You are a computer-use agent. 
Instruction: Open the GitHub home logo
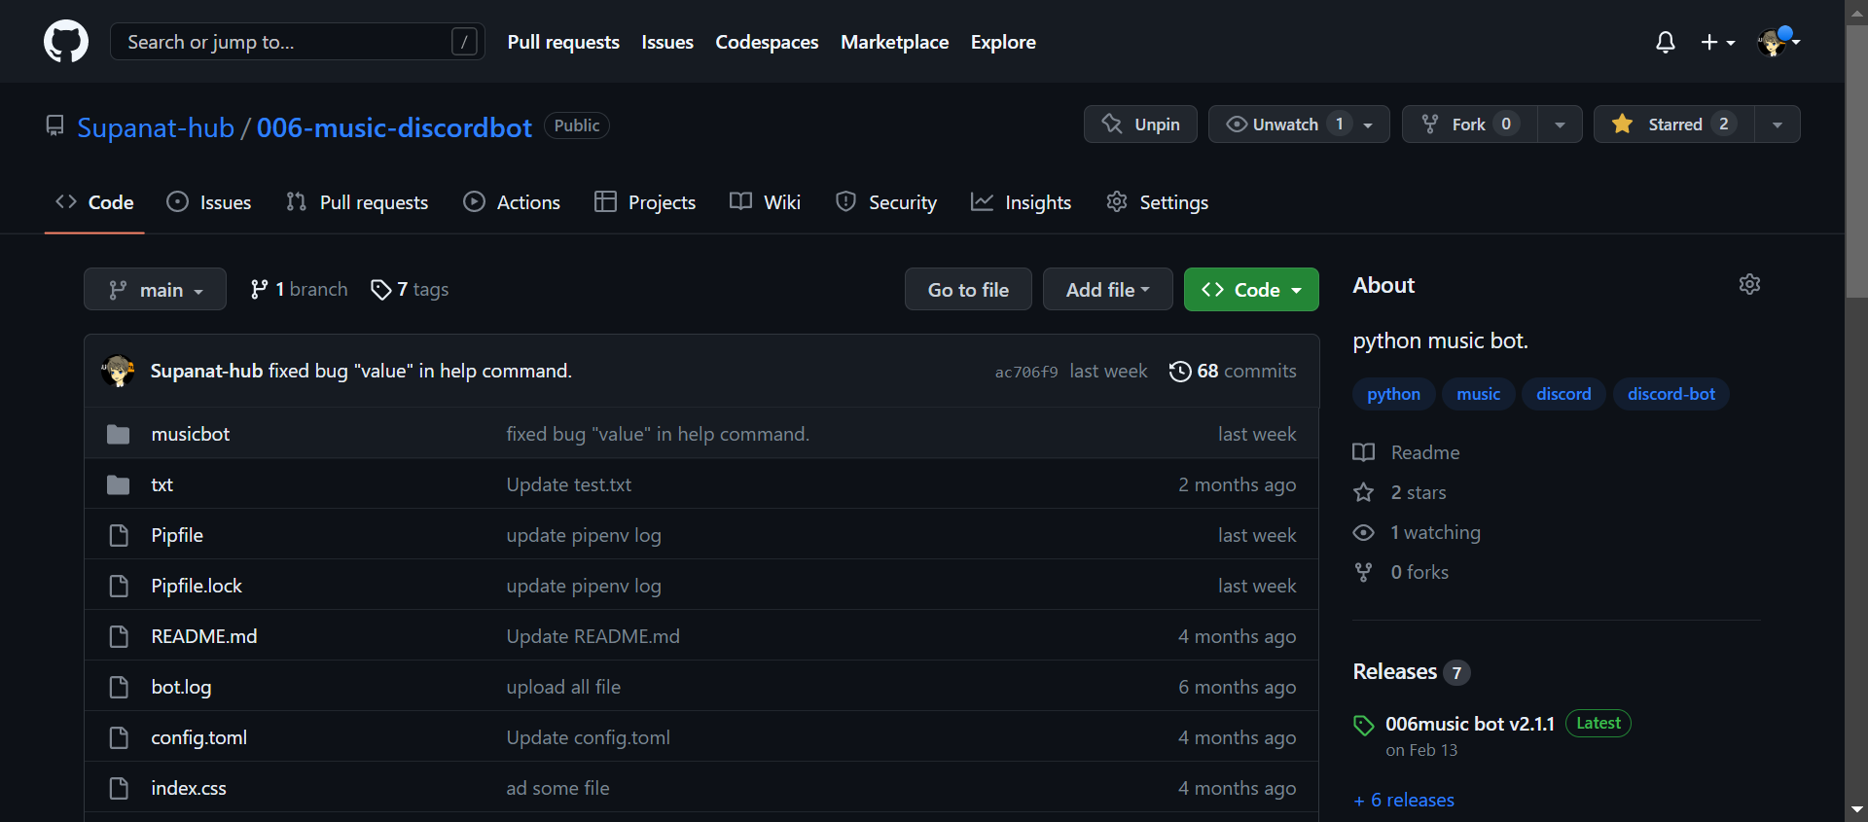(66, 42)
